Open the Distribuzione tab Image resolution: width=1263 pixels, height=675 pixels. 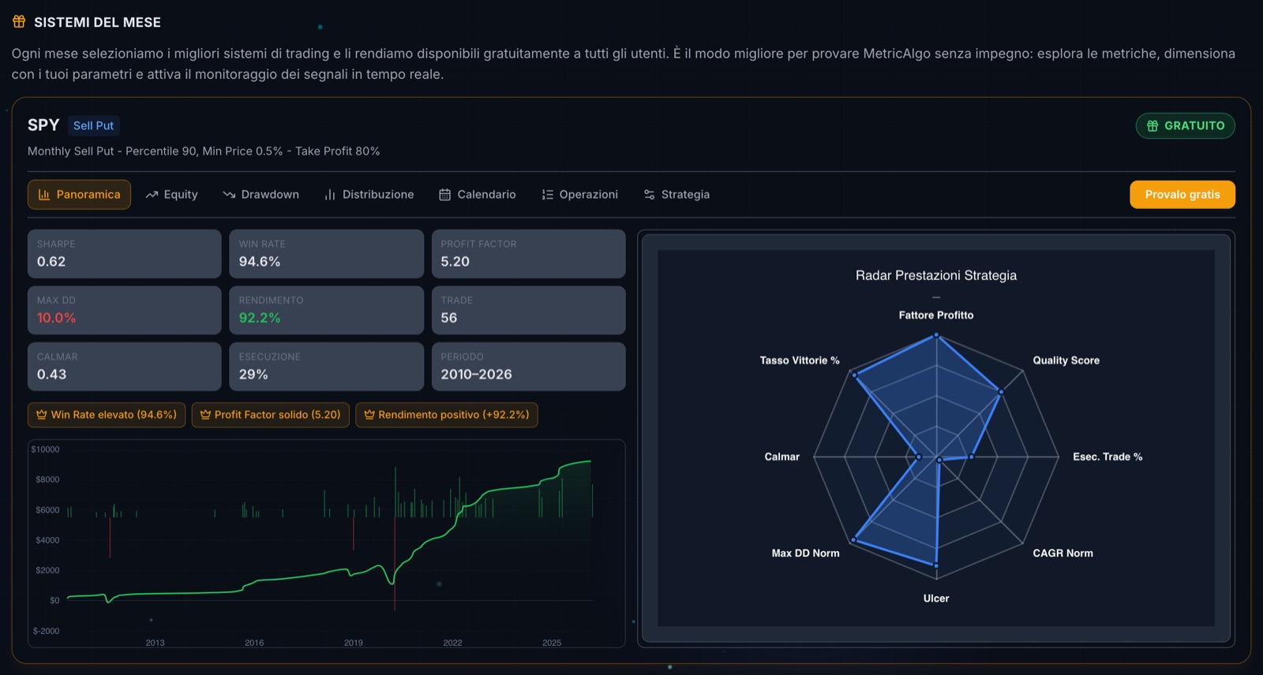[369, 195]
